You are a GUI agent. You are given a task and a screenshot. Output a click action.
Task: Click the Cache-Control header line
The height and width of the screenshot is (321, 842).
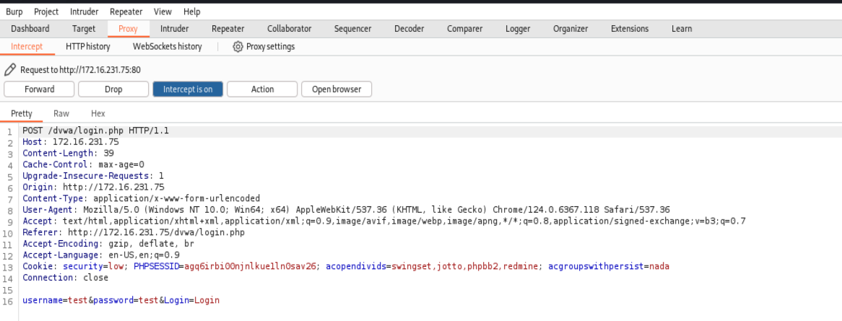pos(83,164)
